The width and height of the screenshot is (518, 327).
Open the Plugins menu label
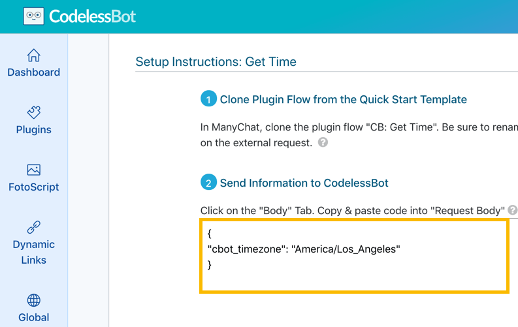tap(34, 130)
